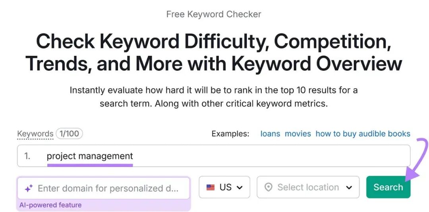
Task: Click the US flag icon
Action: 211,187
